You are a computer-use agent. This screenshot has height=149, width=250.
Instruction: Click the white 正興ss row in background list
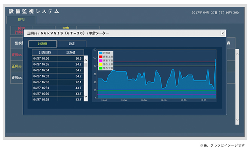click(x=17, y=78)
